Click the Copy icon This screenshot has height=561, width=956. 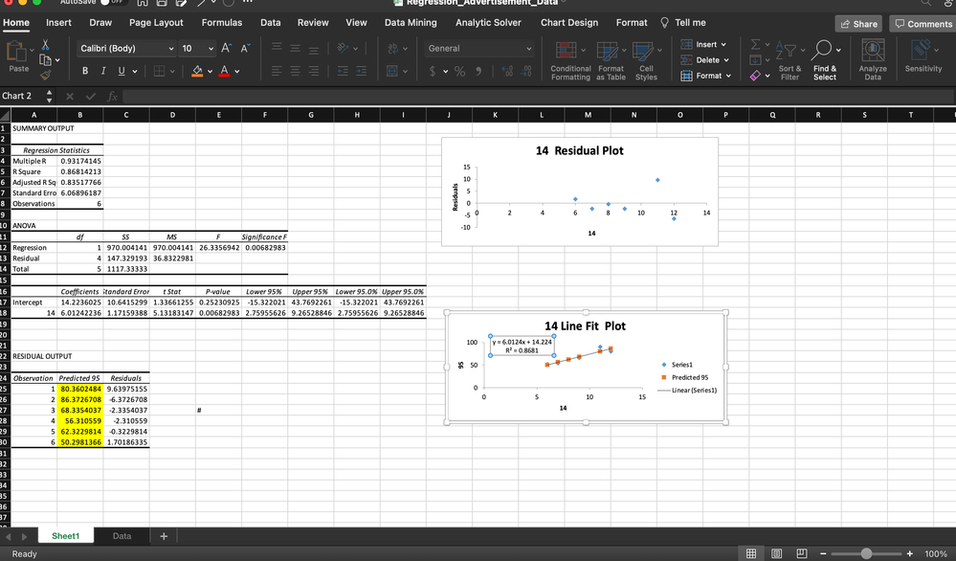click(x=45, y=59)
